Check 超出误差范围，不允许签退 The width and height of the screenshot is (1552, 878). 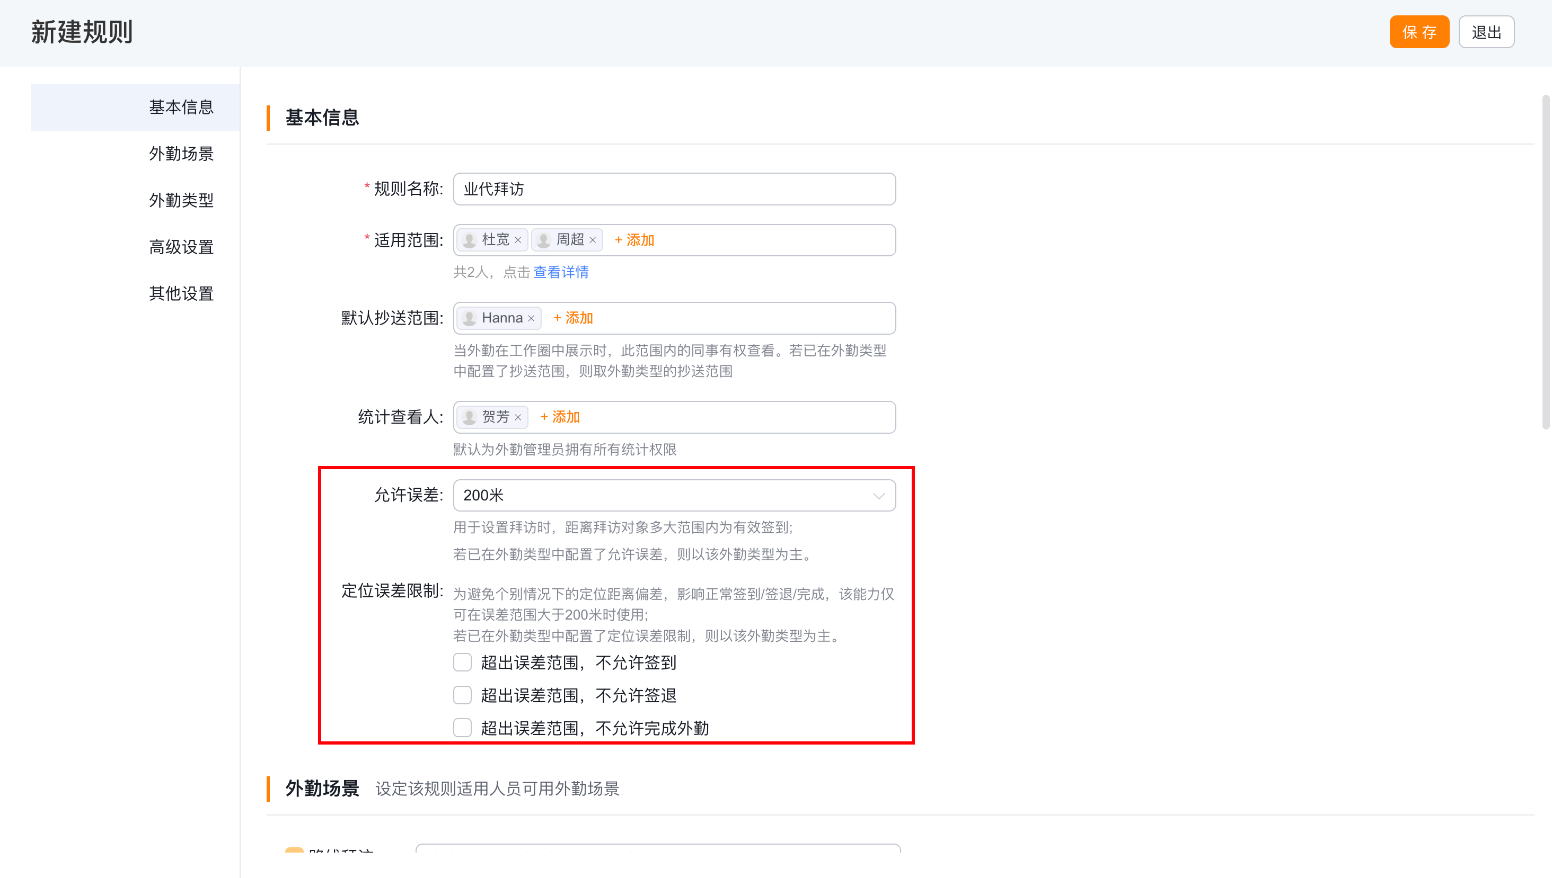click(x=462, y=695)
